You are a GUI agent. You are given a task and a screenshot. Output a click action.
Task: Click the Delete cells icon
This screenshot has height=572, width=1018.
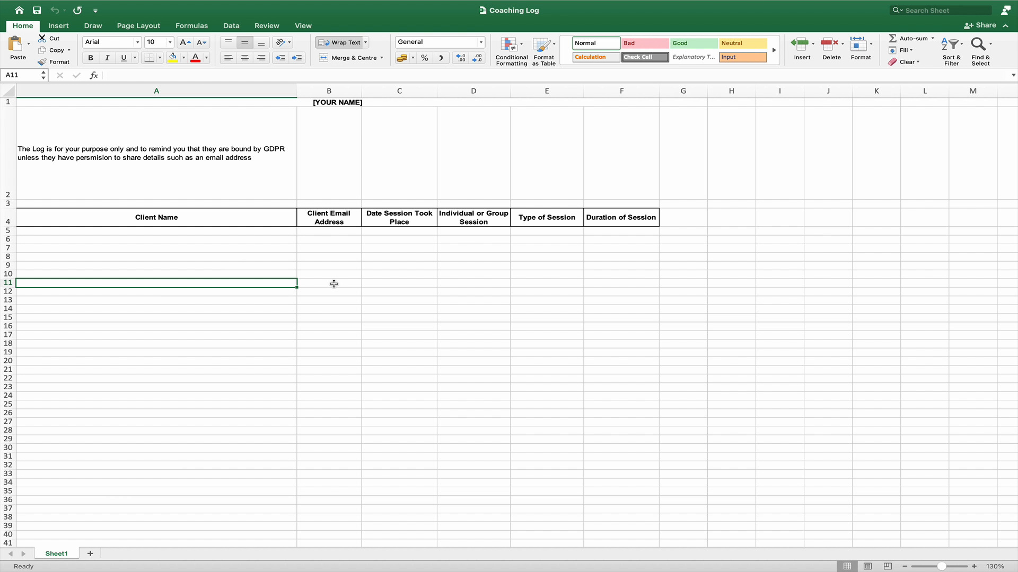pos(829,43)
